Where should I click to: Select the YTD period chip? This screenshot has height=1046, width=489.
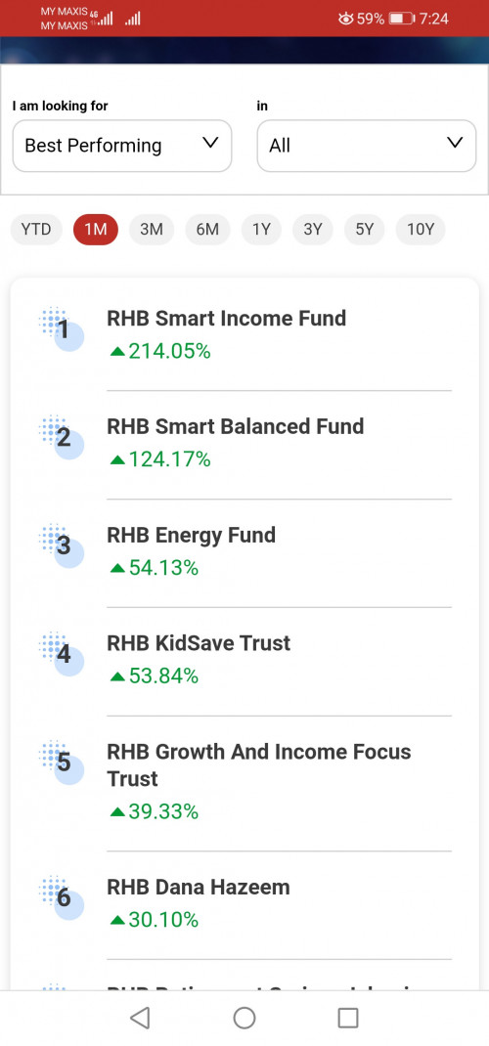point(36,230)
